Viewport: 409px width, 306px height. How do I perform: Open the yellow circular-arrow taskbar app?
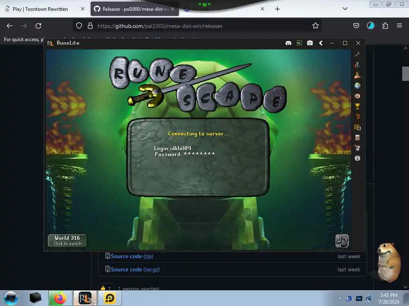tap(110, 298)
